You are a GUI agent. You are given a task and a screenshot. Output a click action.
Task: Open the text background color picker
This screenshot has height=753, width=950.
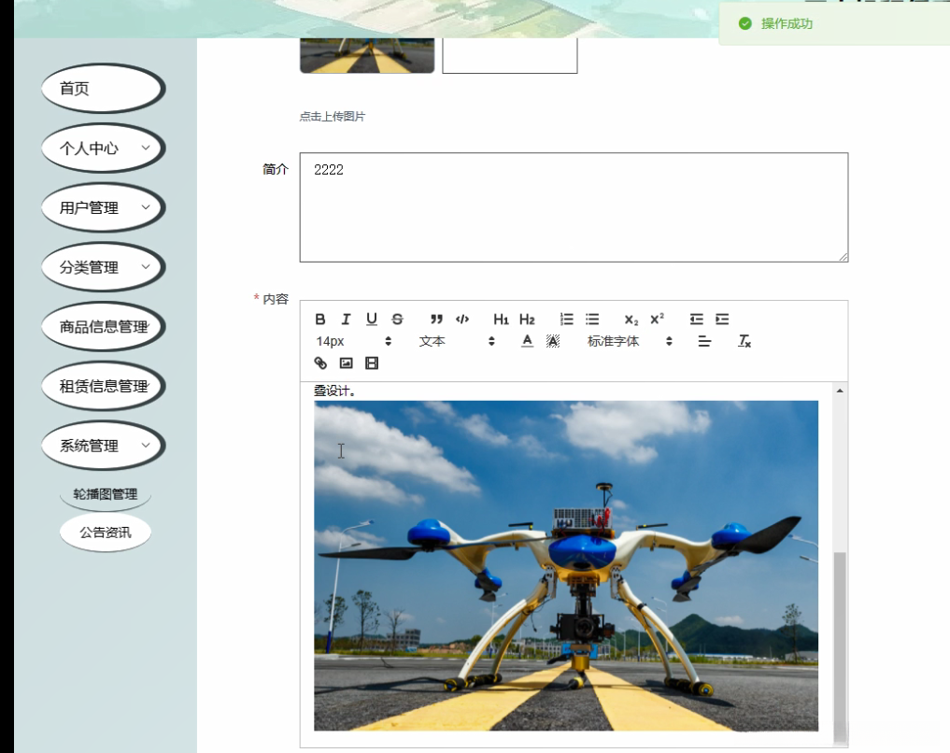point(553,341)
